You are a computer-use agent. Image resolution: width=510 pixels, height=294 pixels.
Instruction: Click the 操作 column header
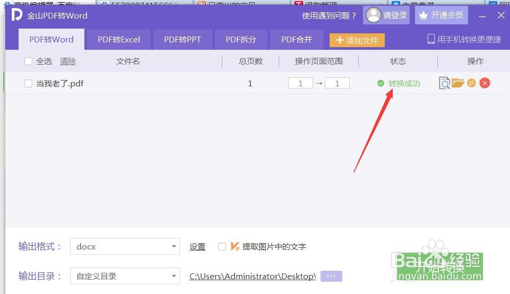[x=475, y=61]
